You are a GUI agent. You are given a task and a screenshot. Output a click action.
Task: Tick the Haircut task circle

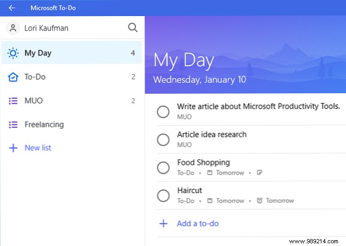pos(163,196)
